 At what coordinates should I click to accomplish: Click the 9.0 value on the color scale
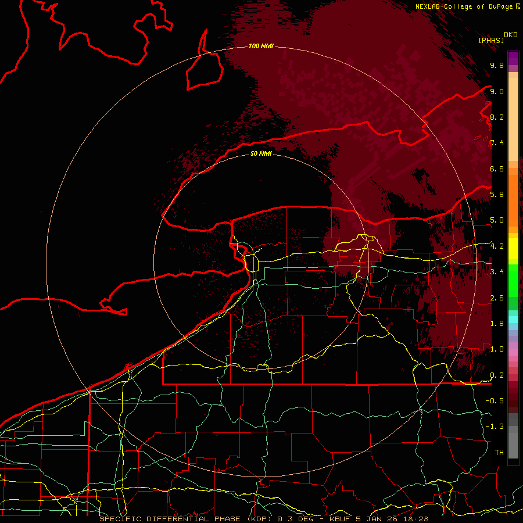(497, 91)
